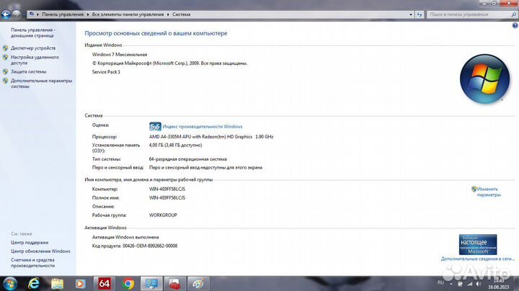The height and width of the screenshot is (291, 519).
Task: Open 'Дополнительные параметры системы' link
Action: [x=41, y=84]
